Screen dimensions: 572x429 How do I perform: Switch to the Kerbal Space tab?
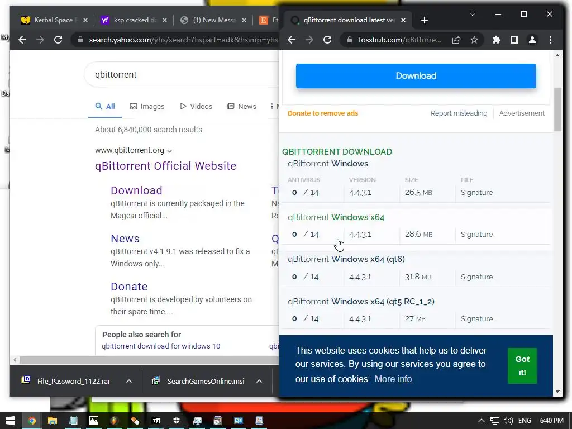click(x=54, y=20)
